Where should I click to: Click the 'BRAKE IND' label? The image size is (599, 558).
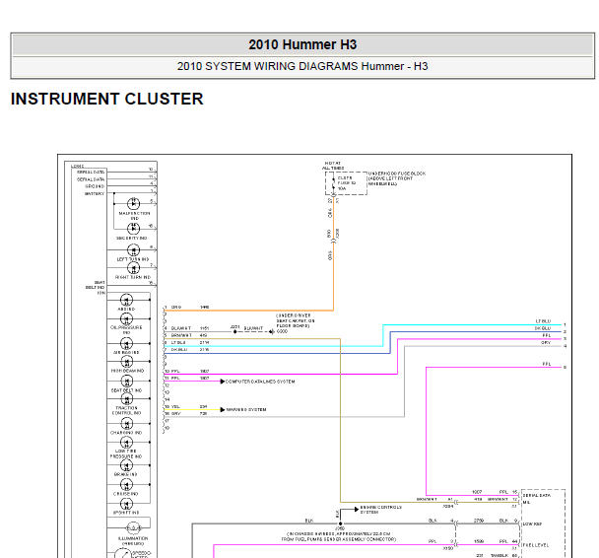pos(126,474)
